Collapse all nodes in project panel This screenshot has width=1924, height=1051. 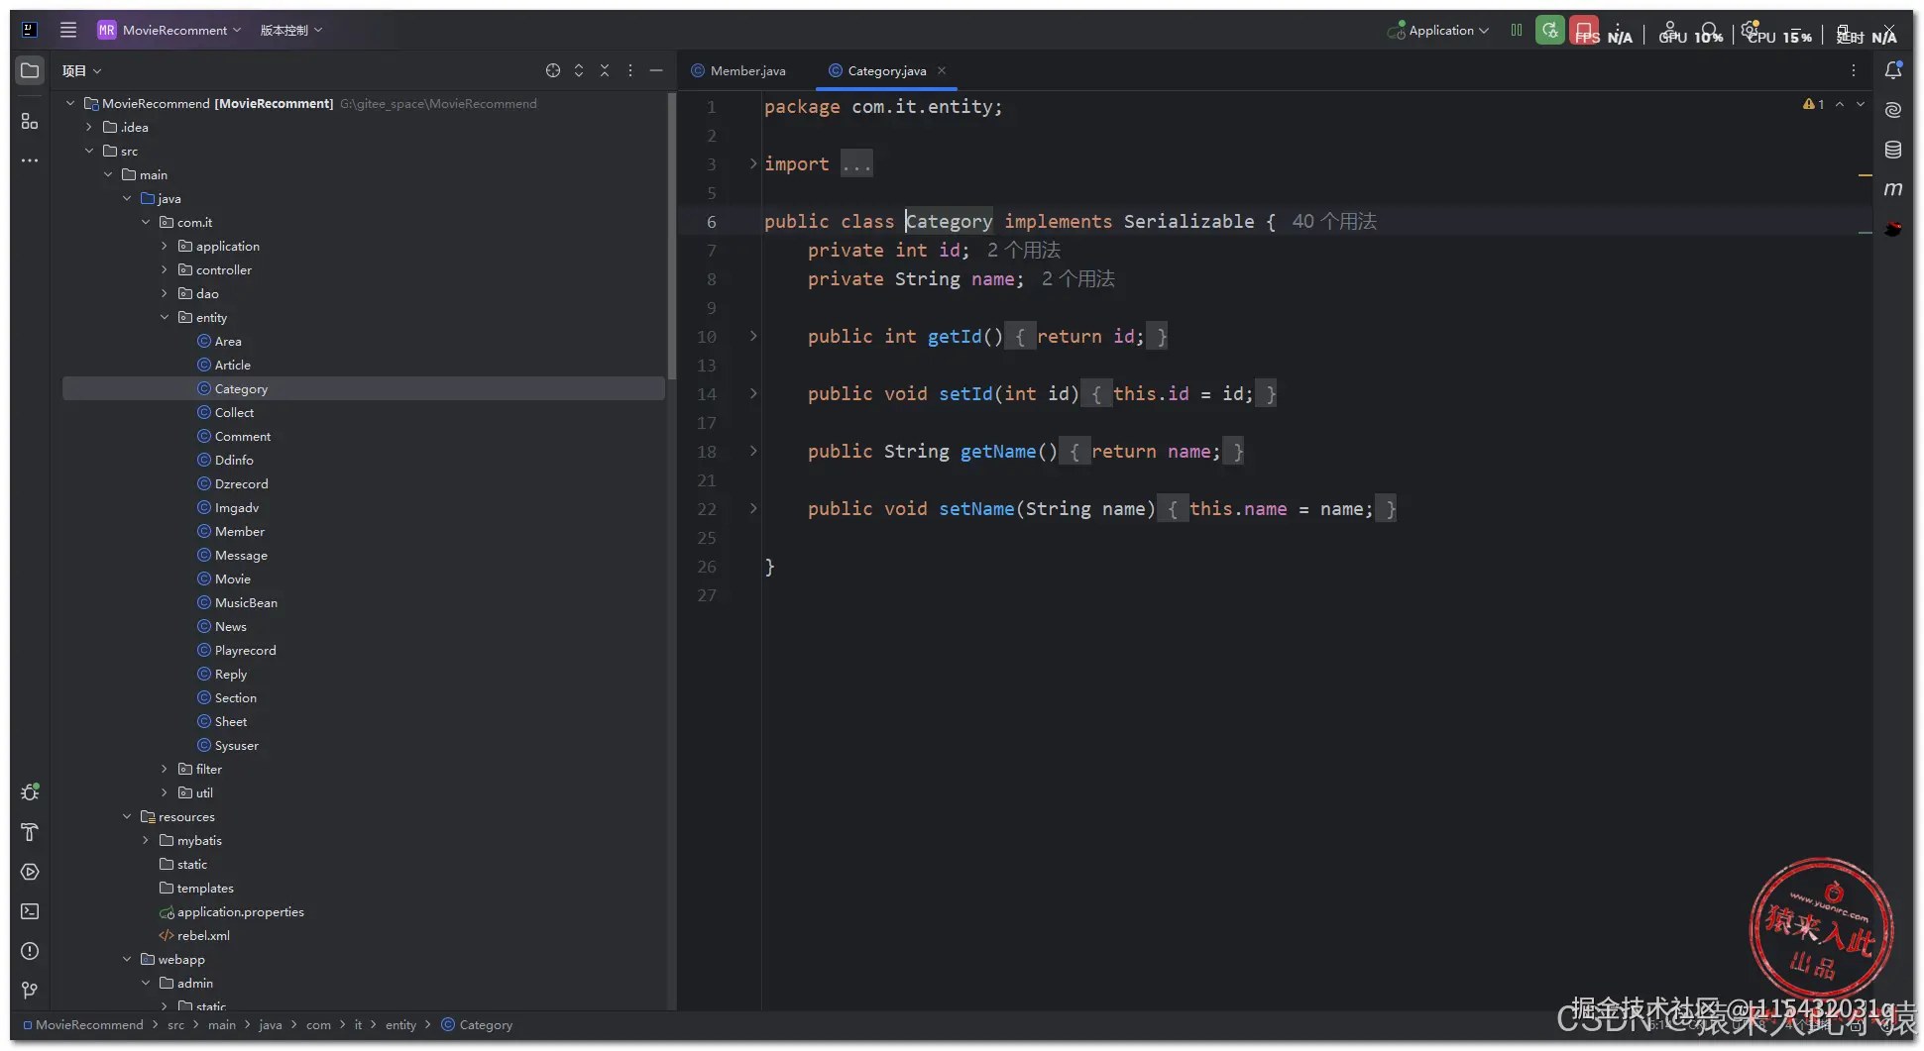(605, 70)
